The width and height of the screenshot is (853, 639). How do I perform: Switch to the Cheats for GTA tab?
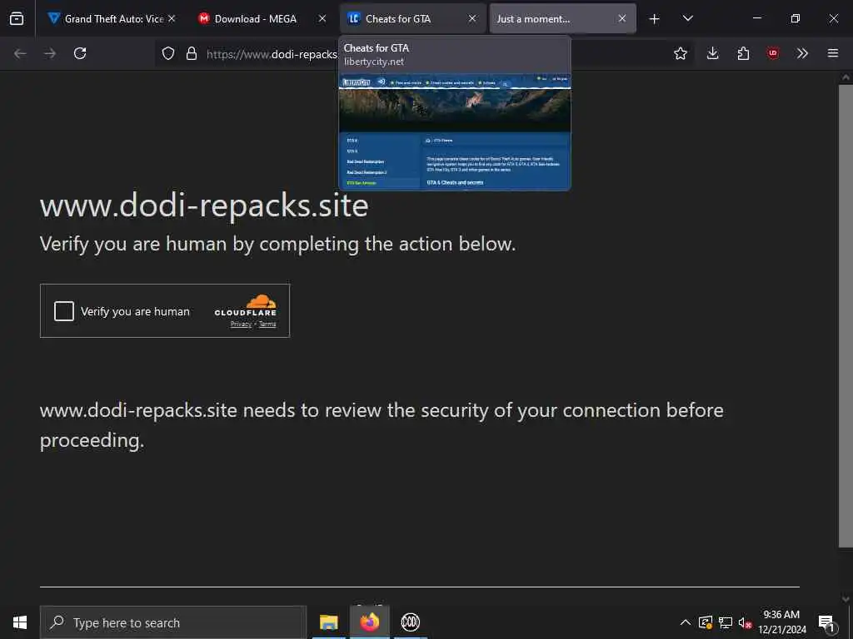[413, 18]
